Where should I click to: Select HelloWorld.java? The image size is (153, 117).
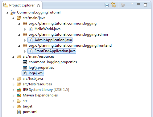[x=48, y=29]
